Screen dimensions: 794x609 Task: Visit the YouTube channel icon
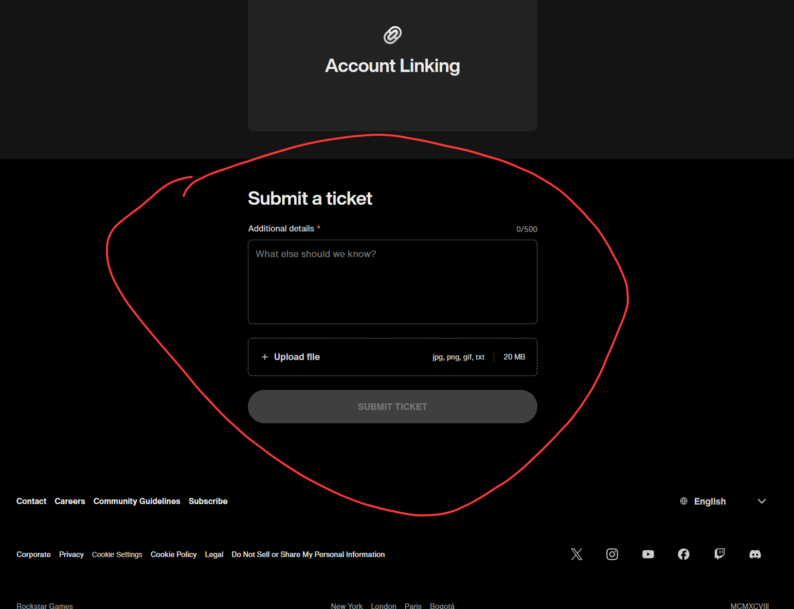coord(648,554)
